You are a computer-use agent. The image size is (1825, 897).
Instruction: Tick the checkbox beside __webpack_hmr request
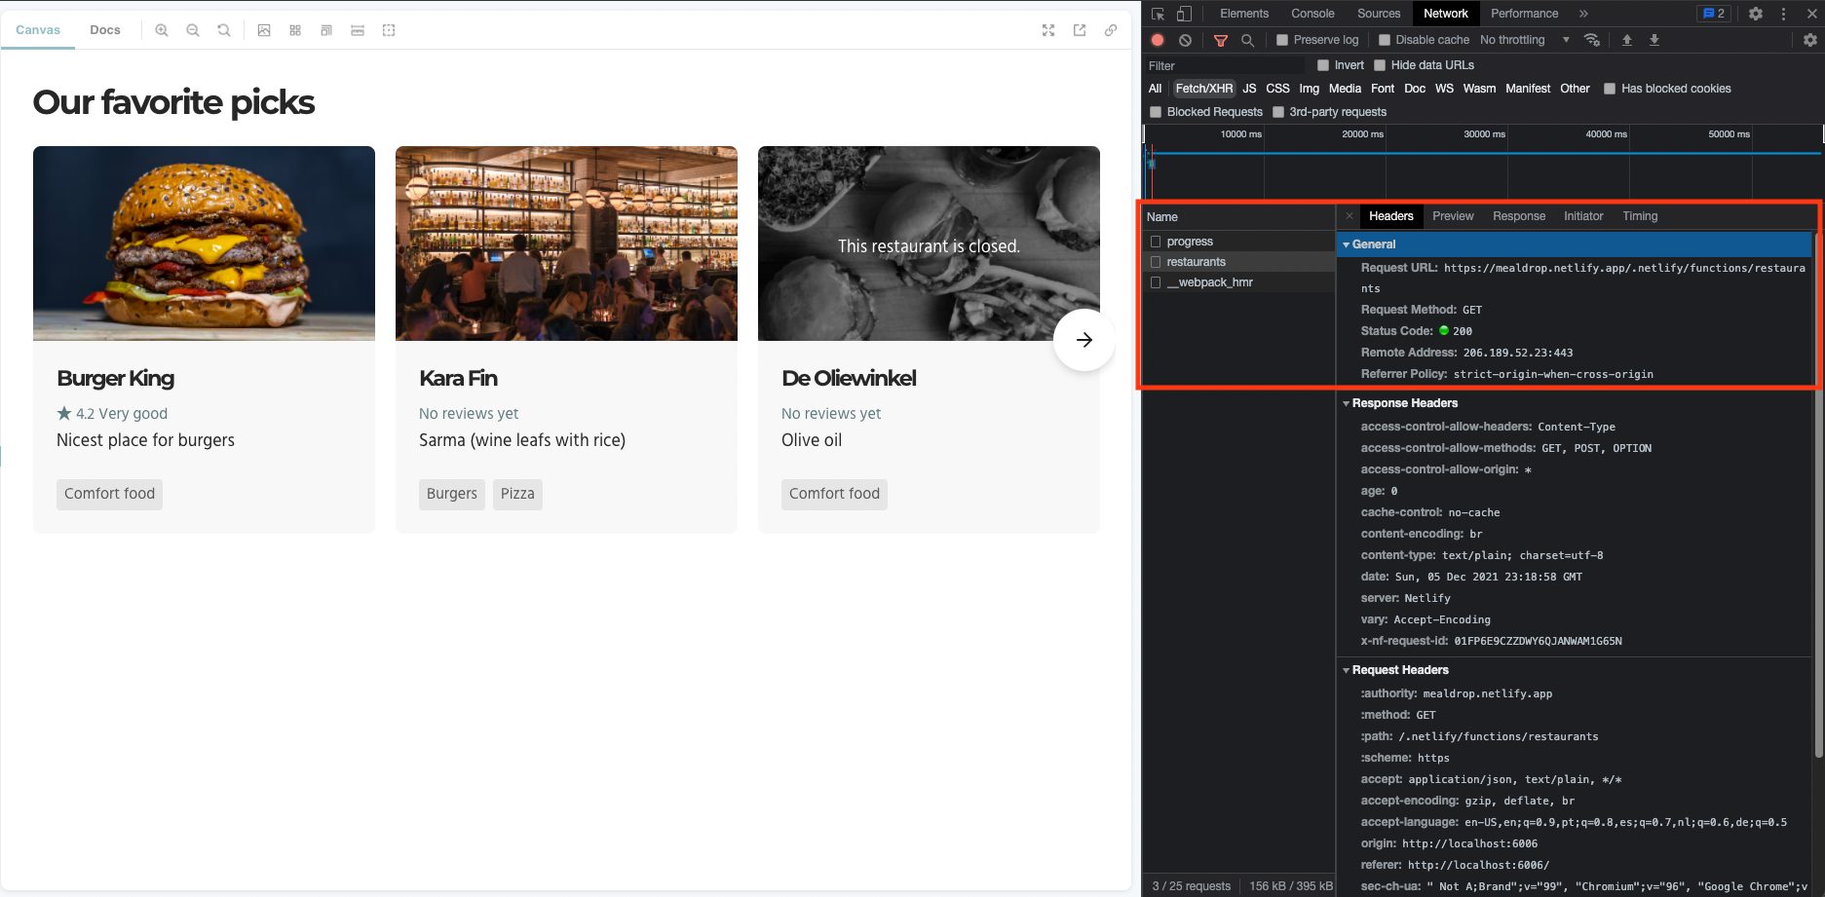pyautogui.click(x=1156, y=282)
